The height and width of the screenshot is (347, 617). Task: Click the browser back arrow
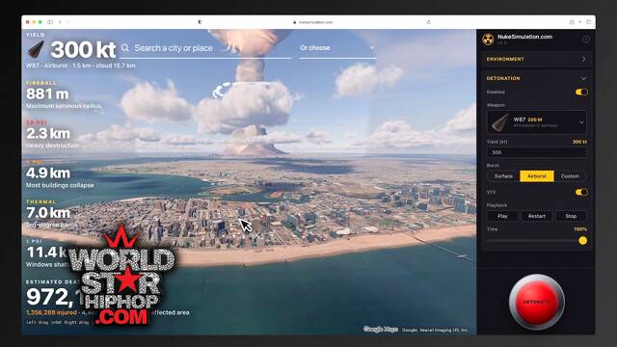(x=60, y=22)
